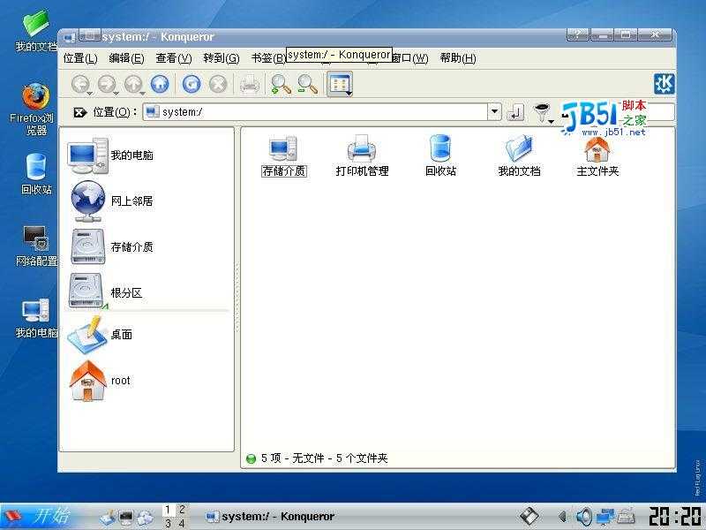This screenshot has height=530, width=706.
Task: Click the tray hide arrow
Action: coord(561,517)
